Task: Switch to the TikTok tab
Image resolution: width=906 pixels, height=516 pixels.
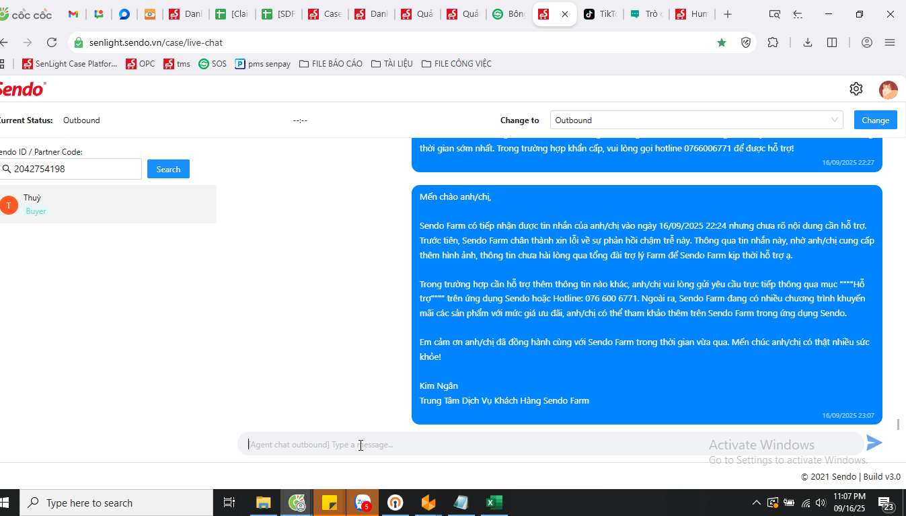Action: pyautogui.click(x=600, y=14)
